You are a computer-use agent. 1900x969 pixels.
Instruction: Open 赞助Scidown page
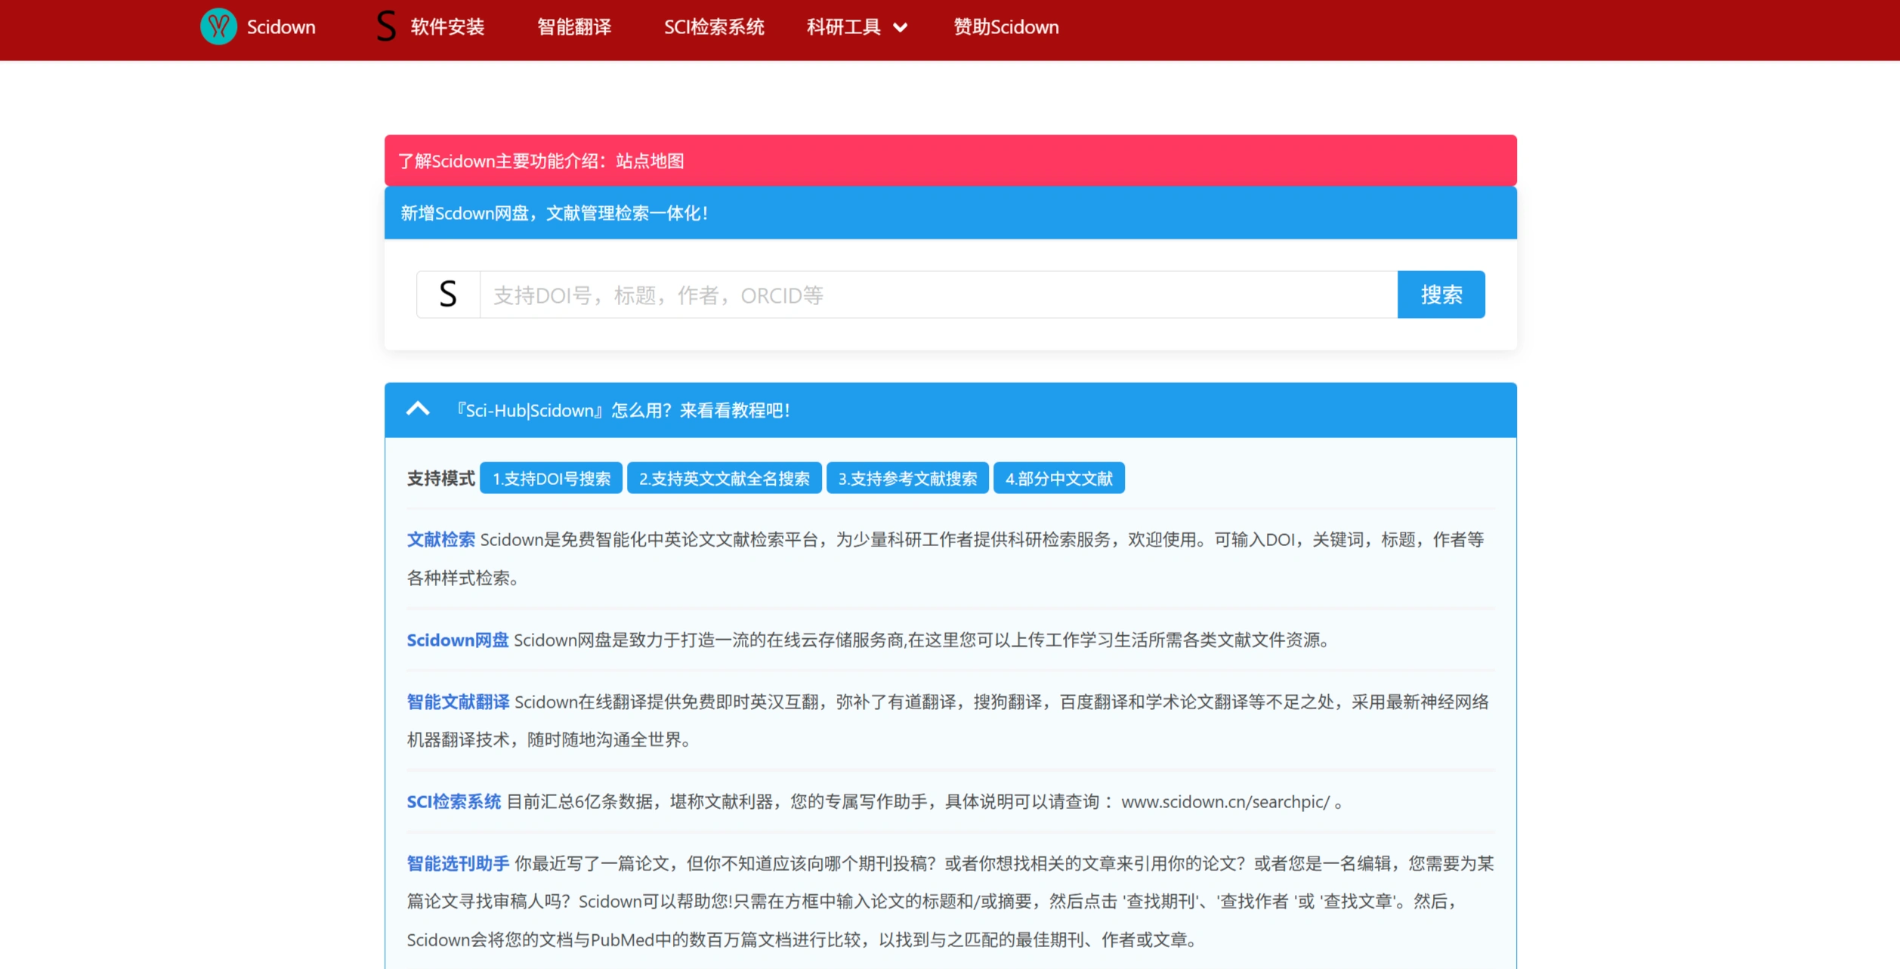click(x=1006, y=27)
